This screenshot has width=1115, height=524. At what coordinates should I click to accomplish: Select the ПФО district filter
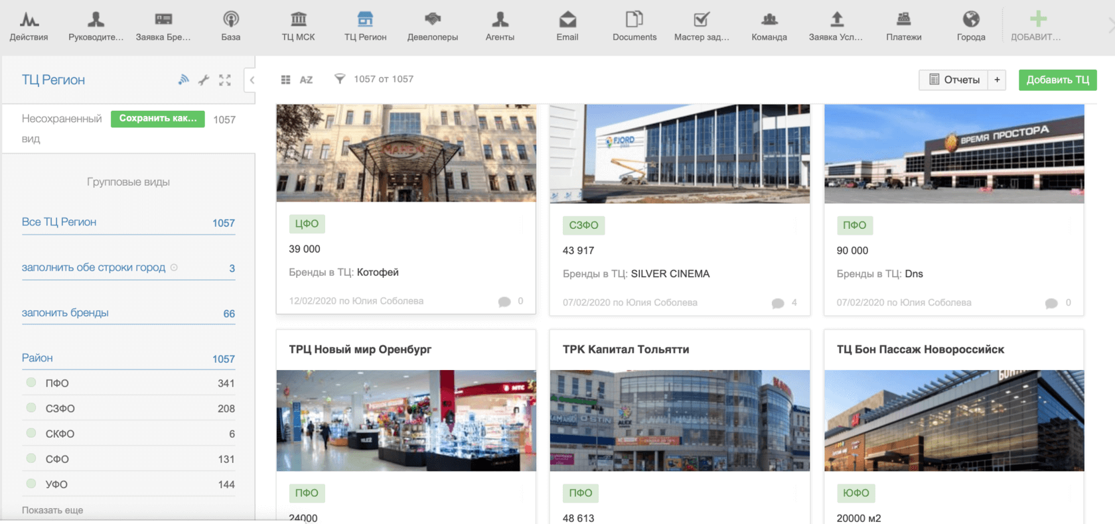coord(129,383)
